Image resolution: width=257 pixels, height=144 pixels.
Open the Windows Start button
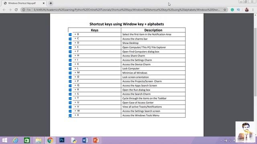point(4,140)
